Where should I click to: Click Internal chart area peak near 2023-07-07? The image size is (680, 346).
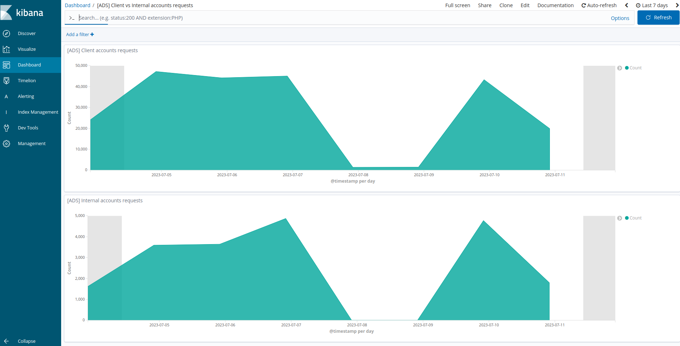tap(285, 219)
